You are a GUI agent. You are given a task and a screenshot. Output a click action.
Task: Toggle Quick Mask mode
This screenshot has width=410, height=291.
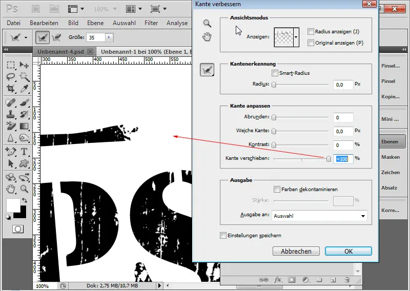(x=18, y=229)
